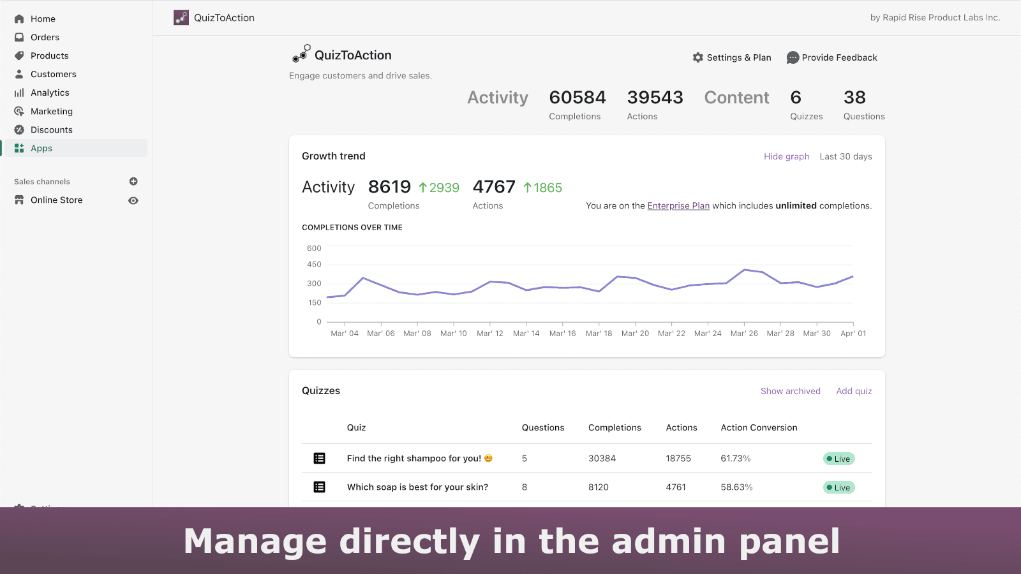Hide the growth trend graph
1021x574 pixels.
(x=786, y=157)
